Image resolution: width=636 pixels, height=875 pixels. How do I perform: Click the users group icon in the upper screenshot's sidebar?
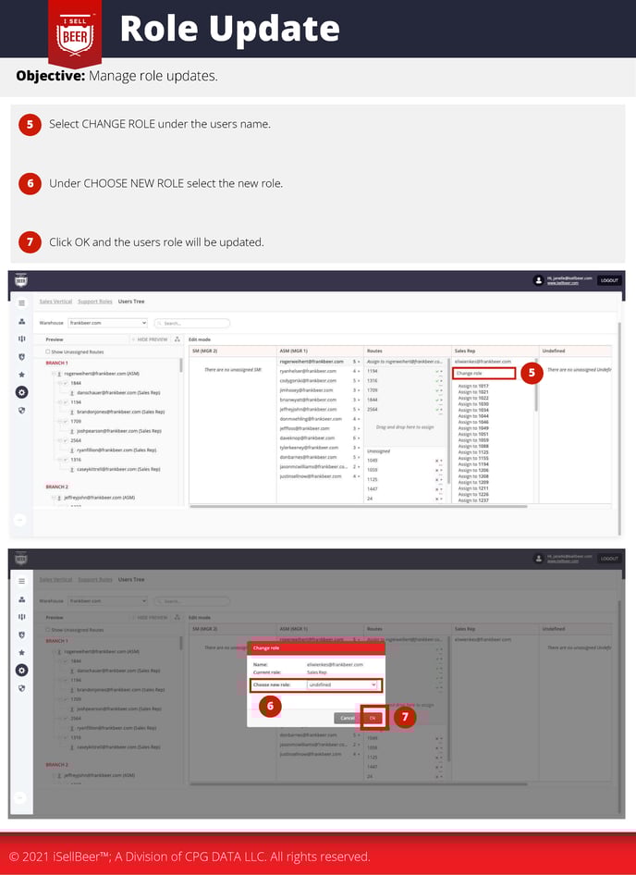tap(21, 321)
